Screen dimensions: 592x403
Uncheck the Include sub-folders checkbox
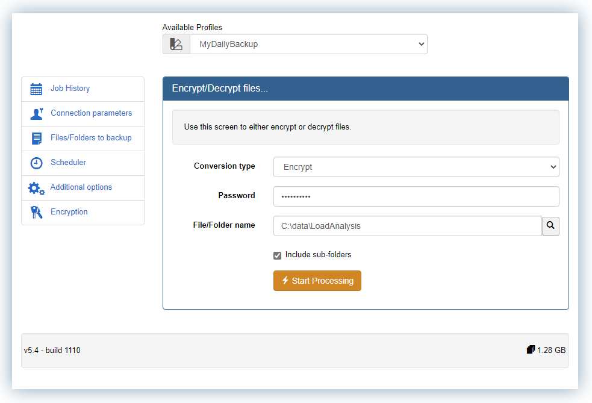point(277,255)
